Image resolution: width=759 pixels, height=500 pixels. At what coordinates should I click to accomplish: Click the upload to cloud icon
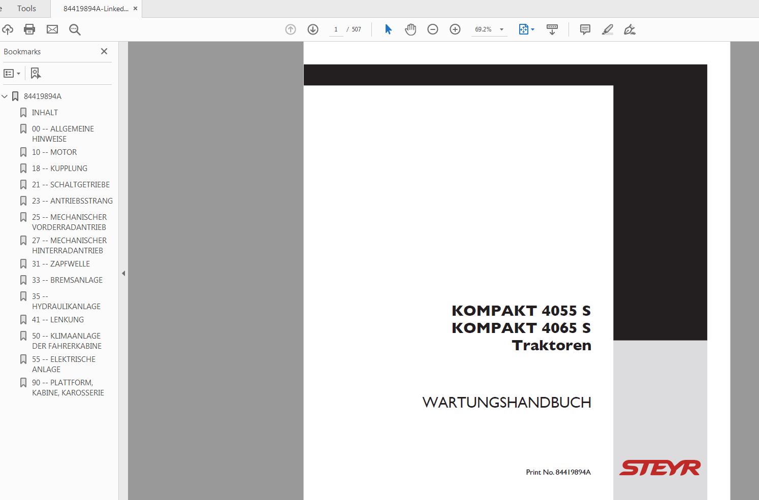click(x=7, y=29)
